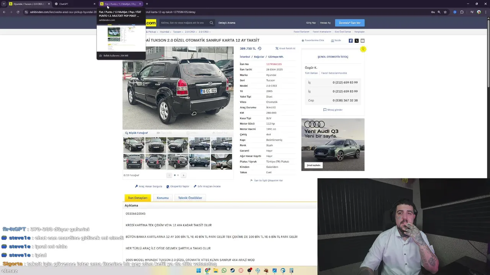Open Büyük Fotoğraf magnifier view
The image size is (490, 275).
[x=136, y=133]
